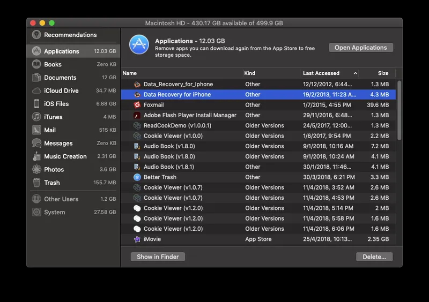
Task: Click the 6.88 GB iOS Files size
Action: click(106, 103)
